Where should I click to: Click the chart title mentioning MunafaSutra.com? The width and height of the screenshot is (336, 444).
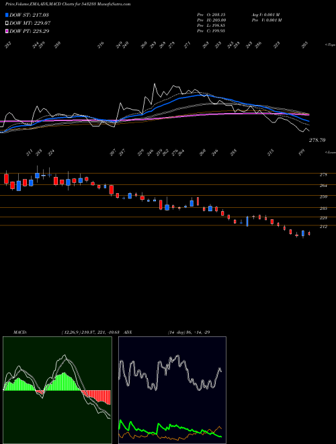(68, 5)
